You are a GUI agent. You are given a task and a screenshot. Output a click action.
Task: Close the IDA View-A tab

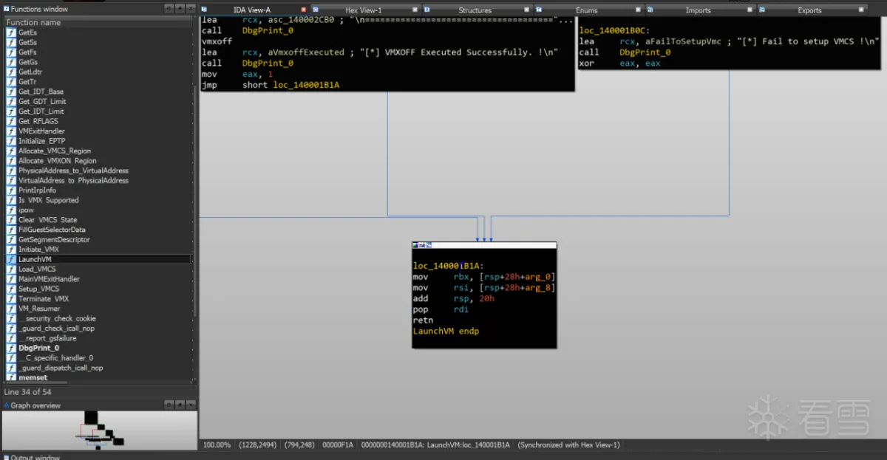click(x=303, y=10)
